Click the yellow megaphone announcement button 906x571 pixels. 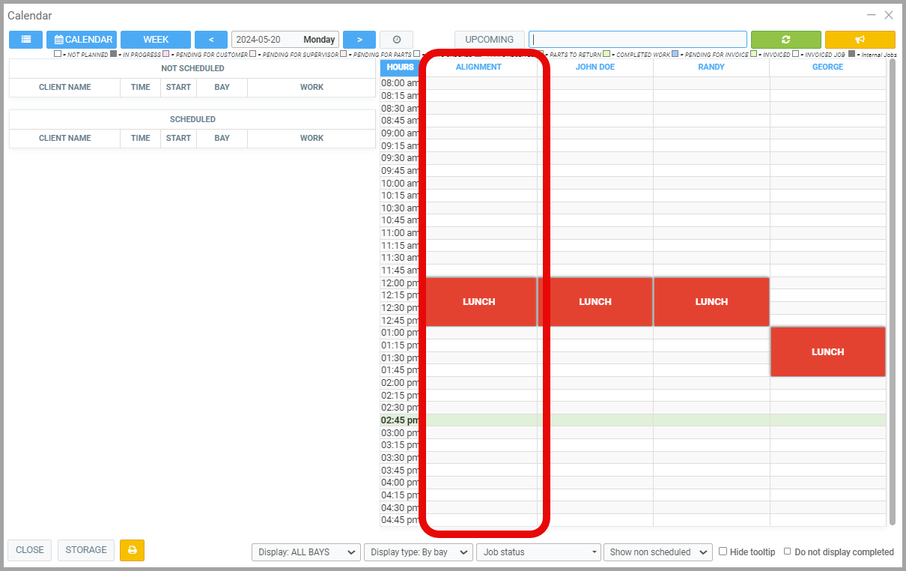tap(860, 40)
